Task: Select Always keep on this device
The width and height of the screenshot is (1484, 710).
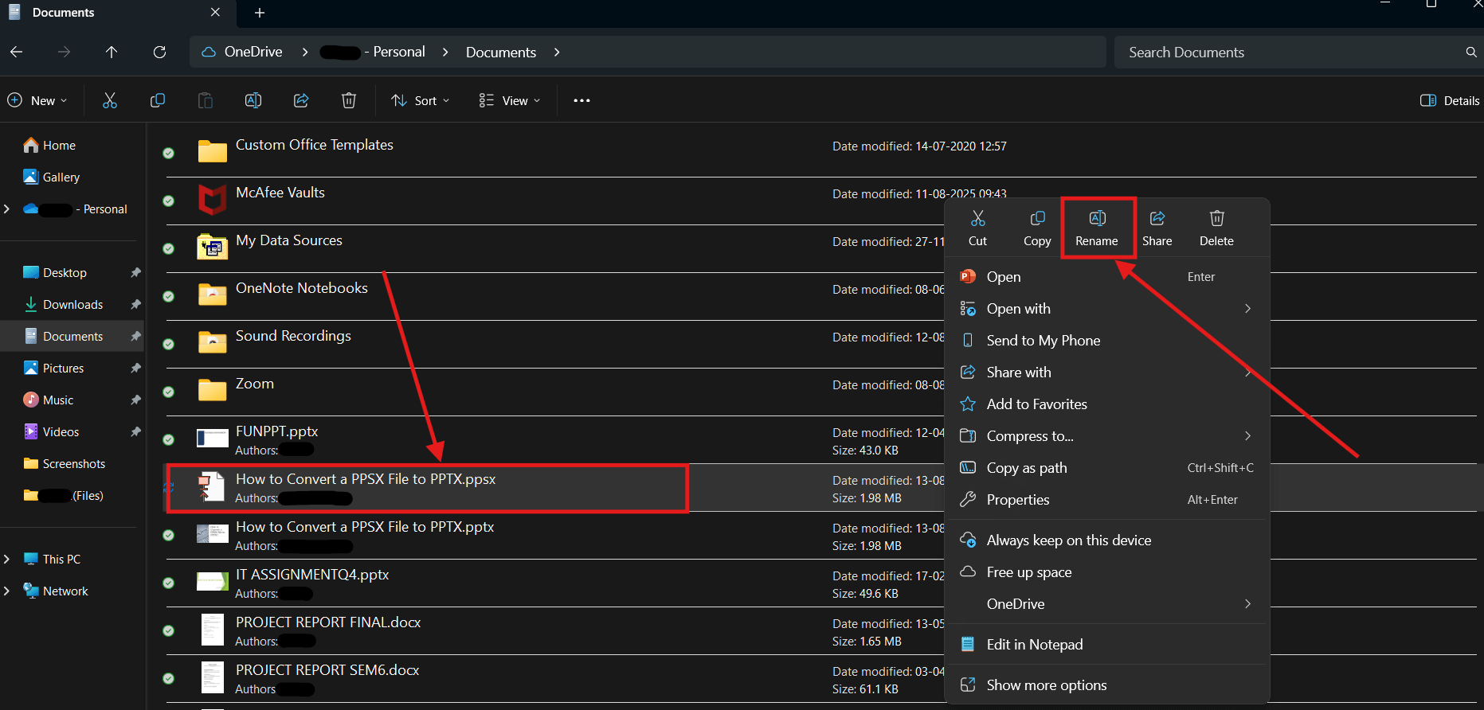Action: [x=1106, y=540]
